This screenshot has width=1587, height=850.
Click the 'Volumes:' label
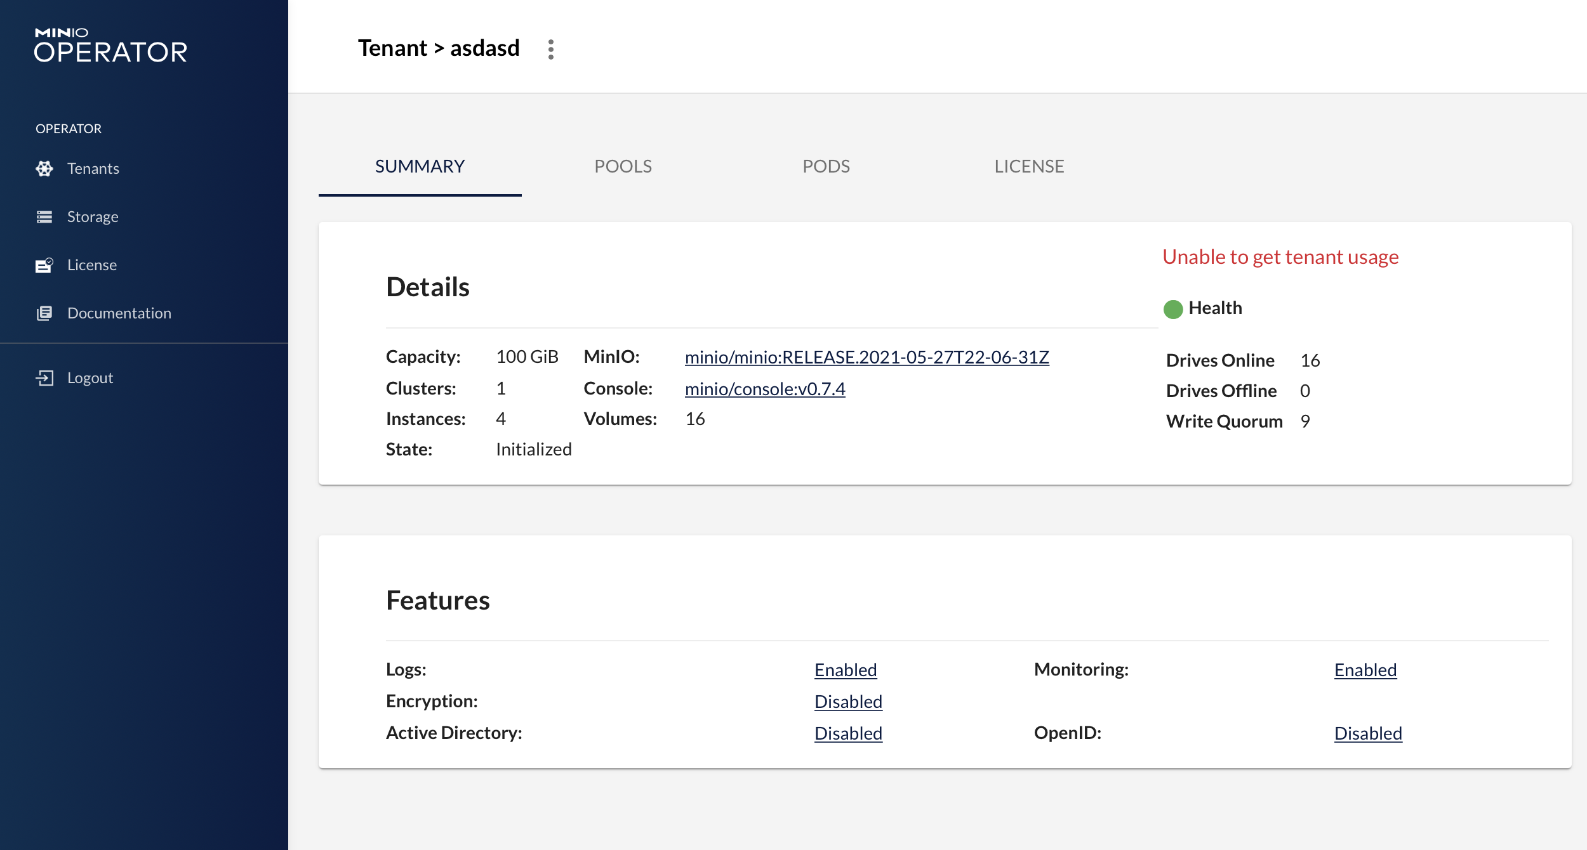pyautogui.click(x=620, y=419)
